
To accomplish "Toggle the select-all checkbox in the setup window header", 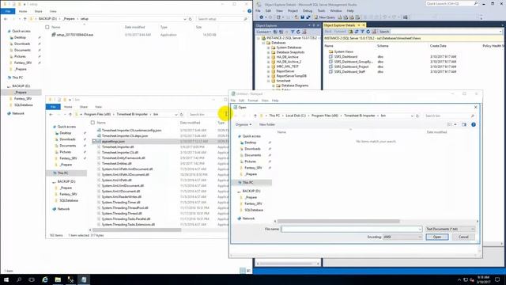I will coord(47,28).
